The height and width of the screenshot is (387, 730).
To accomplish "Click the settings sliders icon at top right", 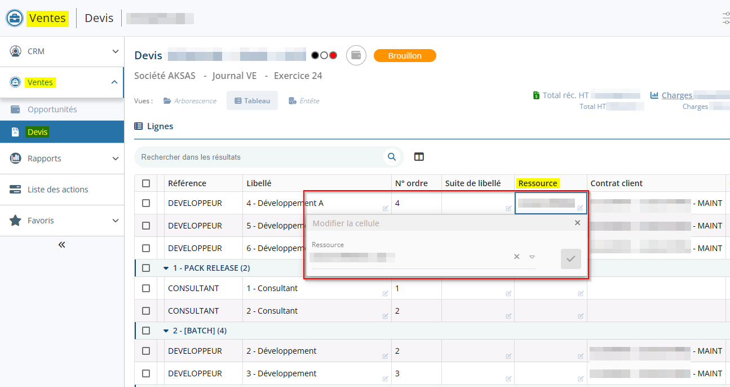I will pos(725,18).
